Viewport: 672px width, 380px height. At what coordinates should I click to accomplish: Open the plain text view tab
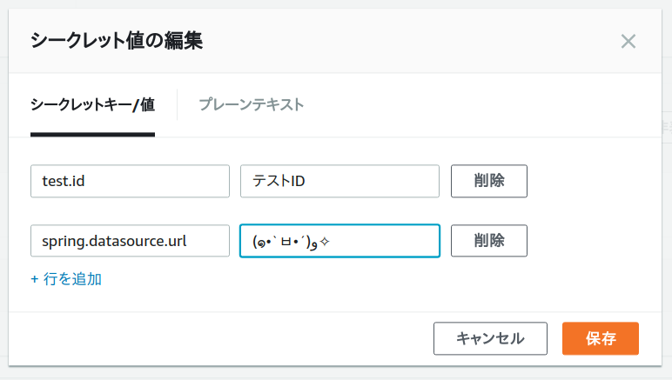(251, 105)
